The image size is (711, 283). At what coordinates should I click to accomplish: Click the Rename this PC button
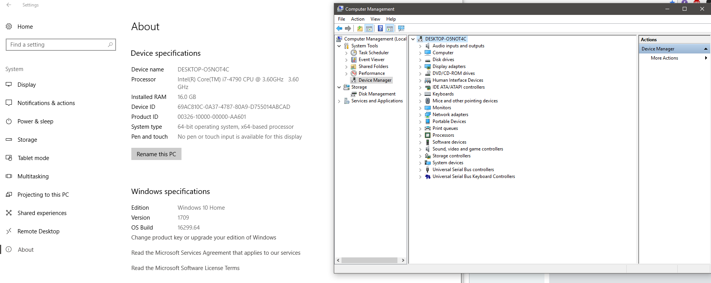(x=156, y=154)
